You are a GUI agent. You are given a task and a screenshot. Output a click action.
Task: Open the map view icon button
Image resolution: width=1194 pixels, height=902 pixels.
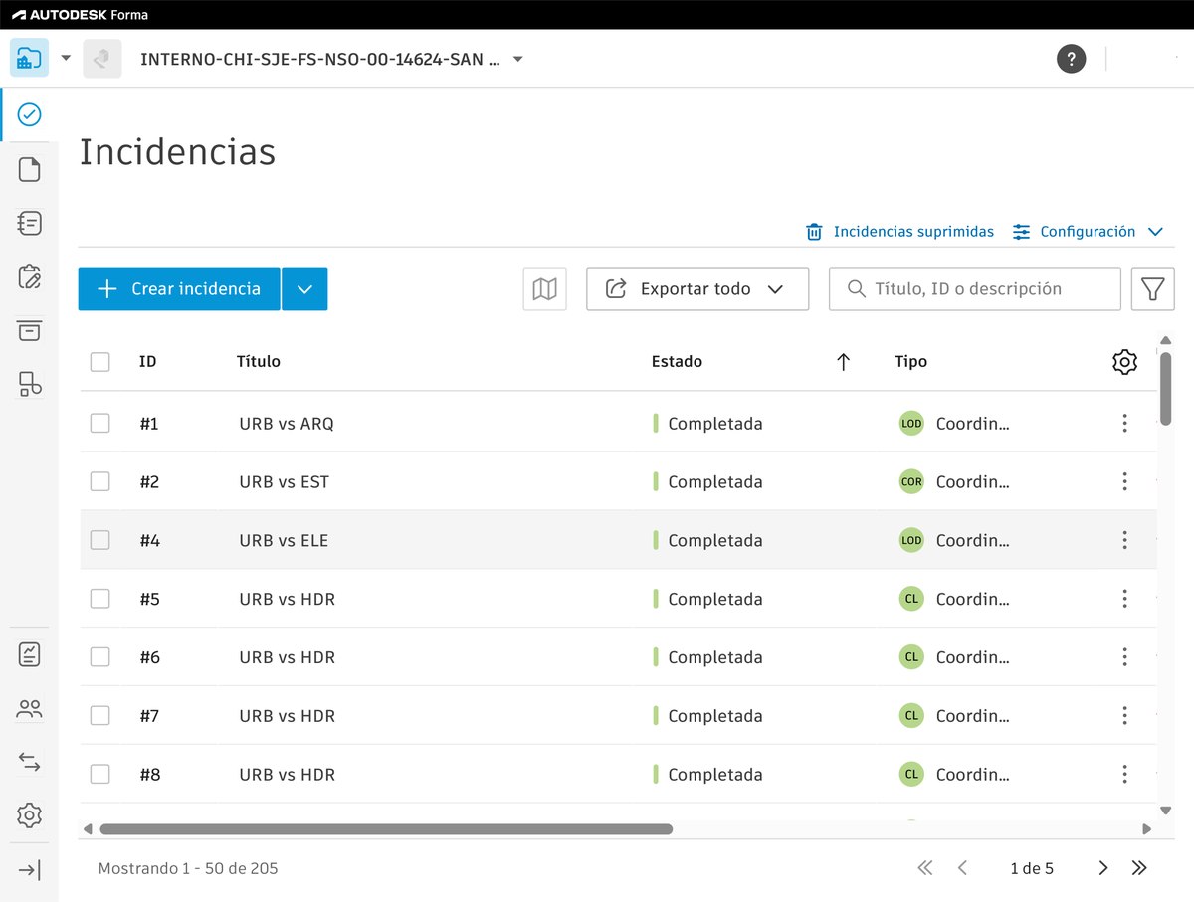[544, 288]
